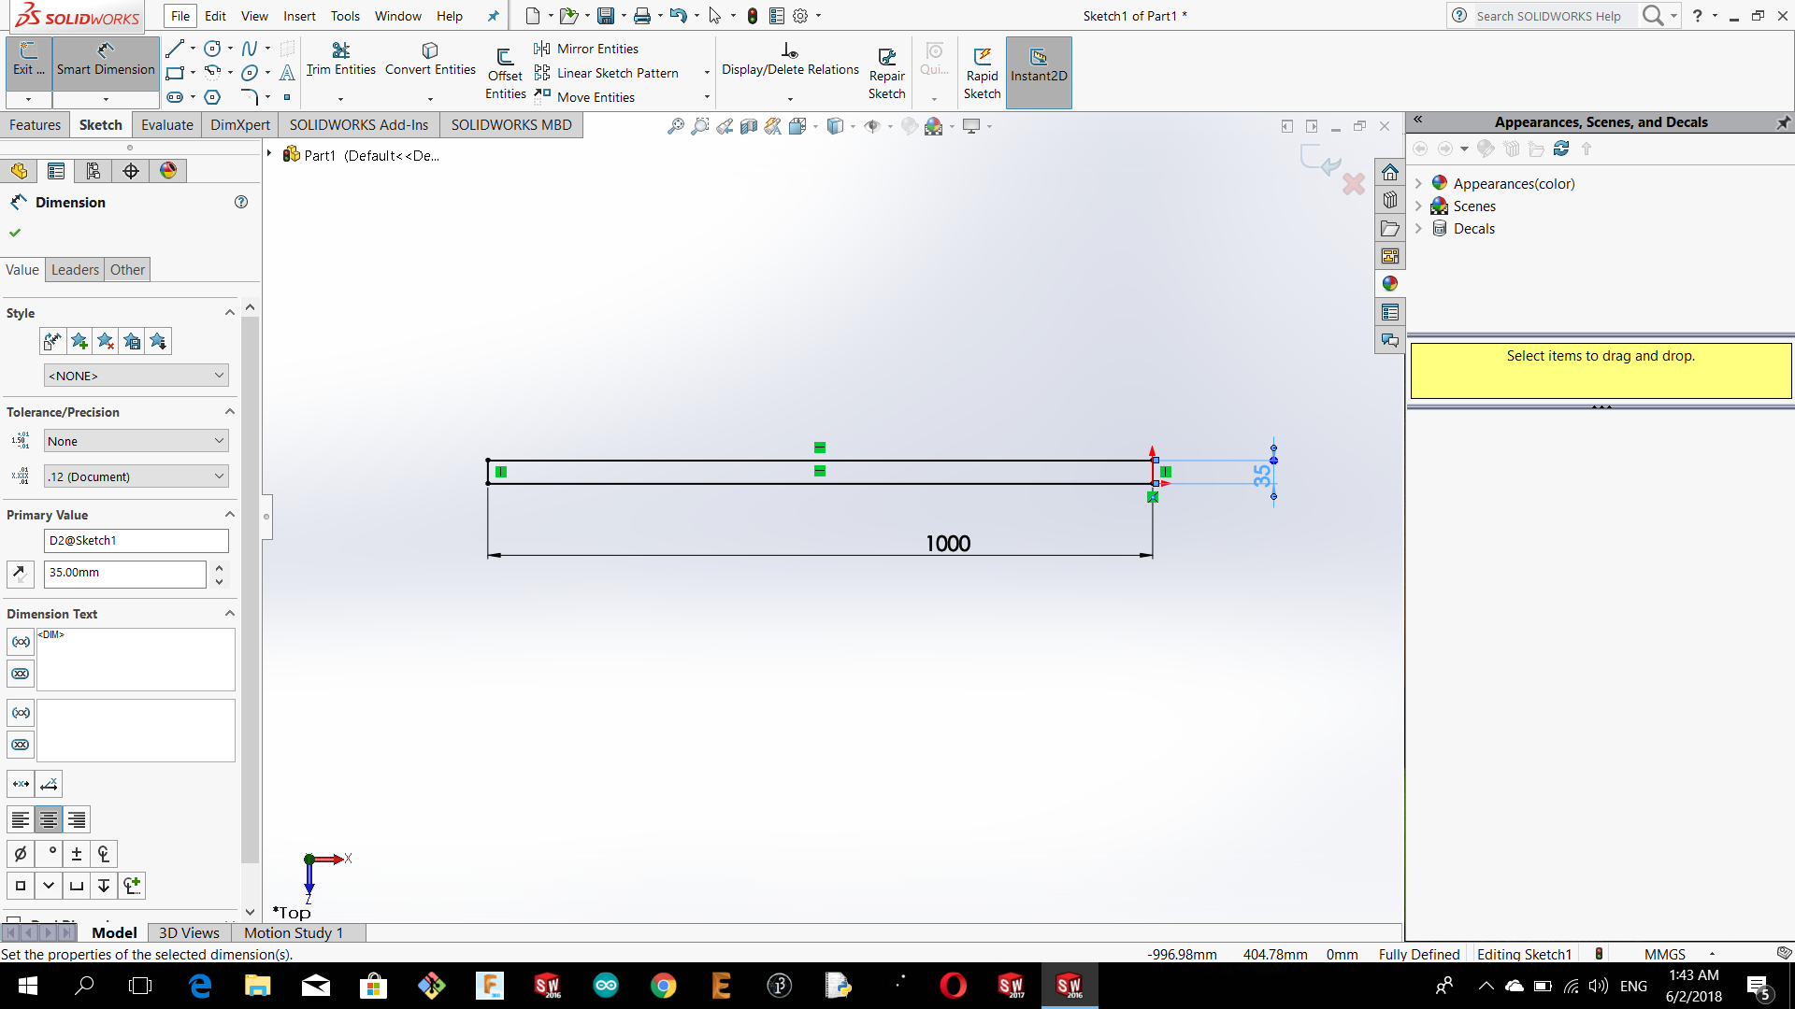The width and height of the screenshot is (1795, 1009).
Task: Click the Delete a Style icon
Action: pyautogui.click(x=106, y=341)
